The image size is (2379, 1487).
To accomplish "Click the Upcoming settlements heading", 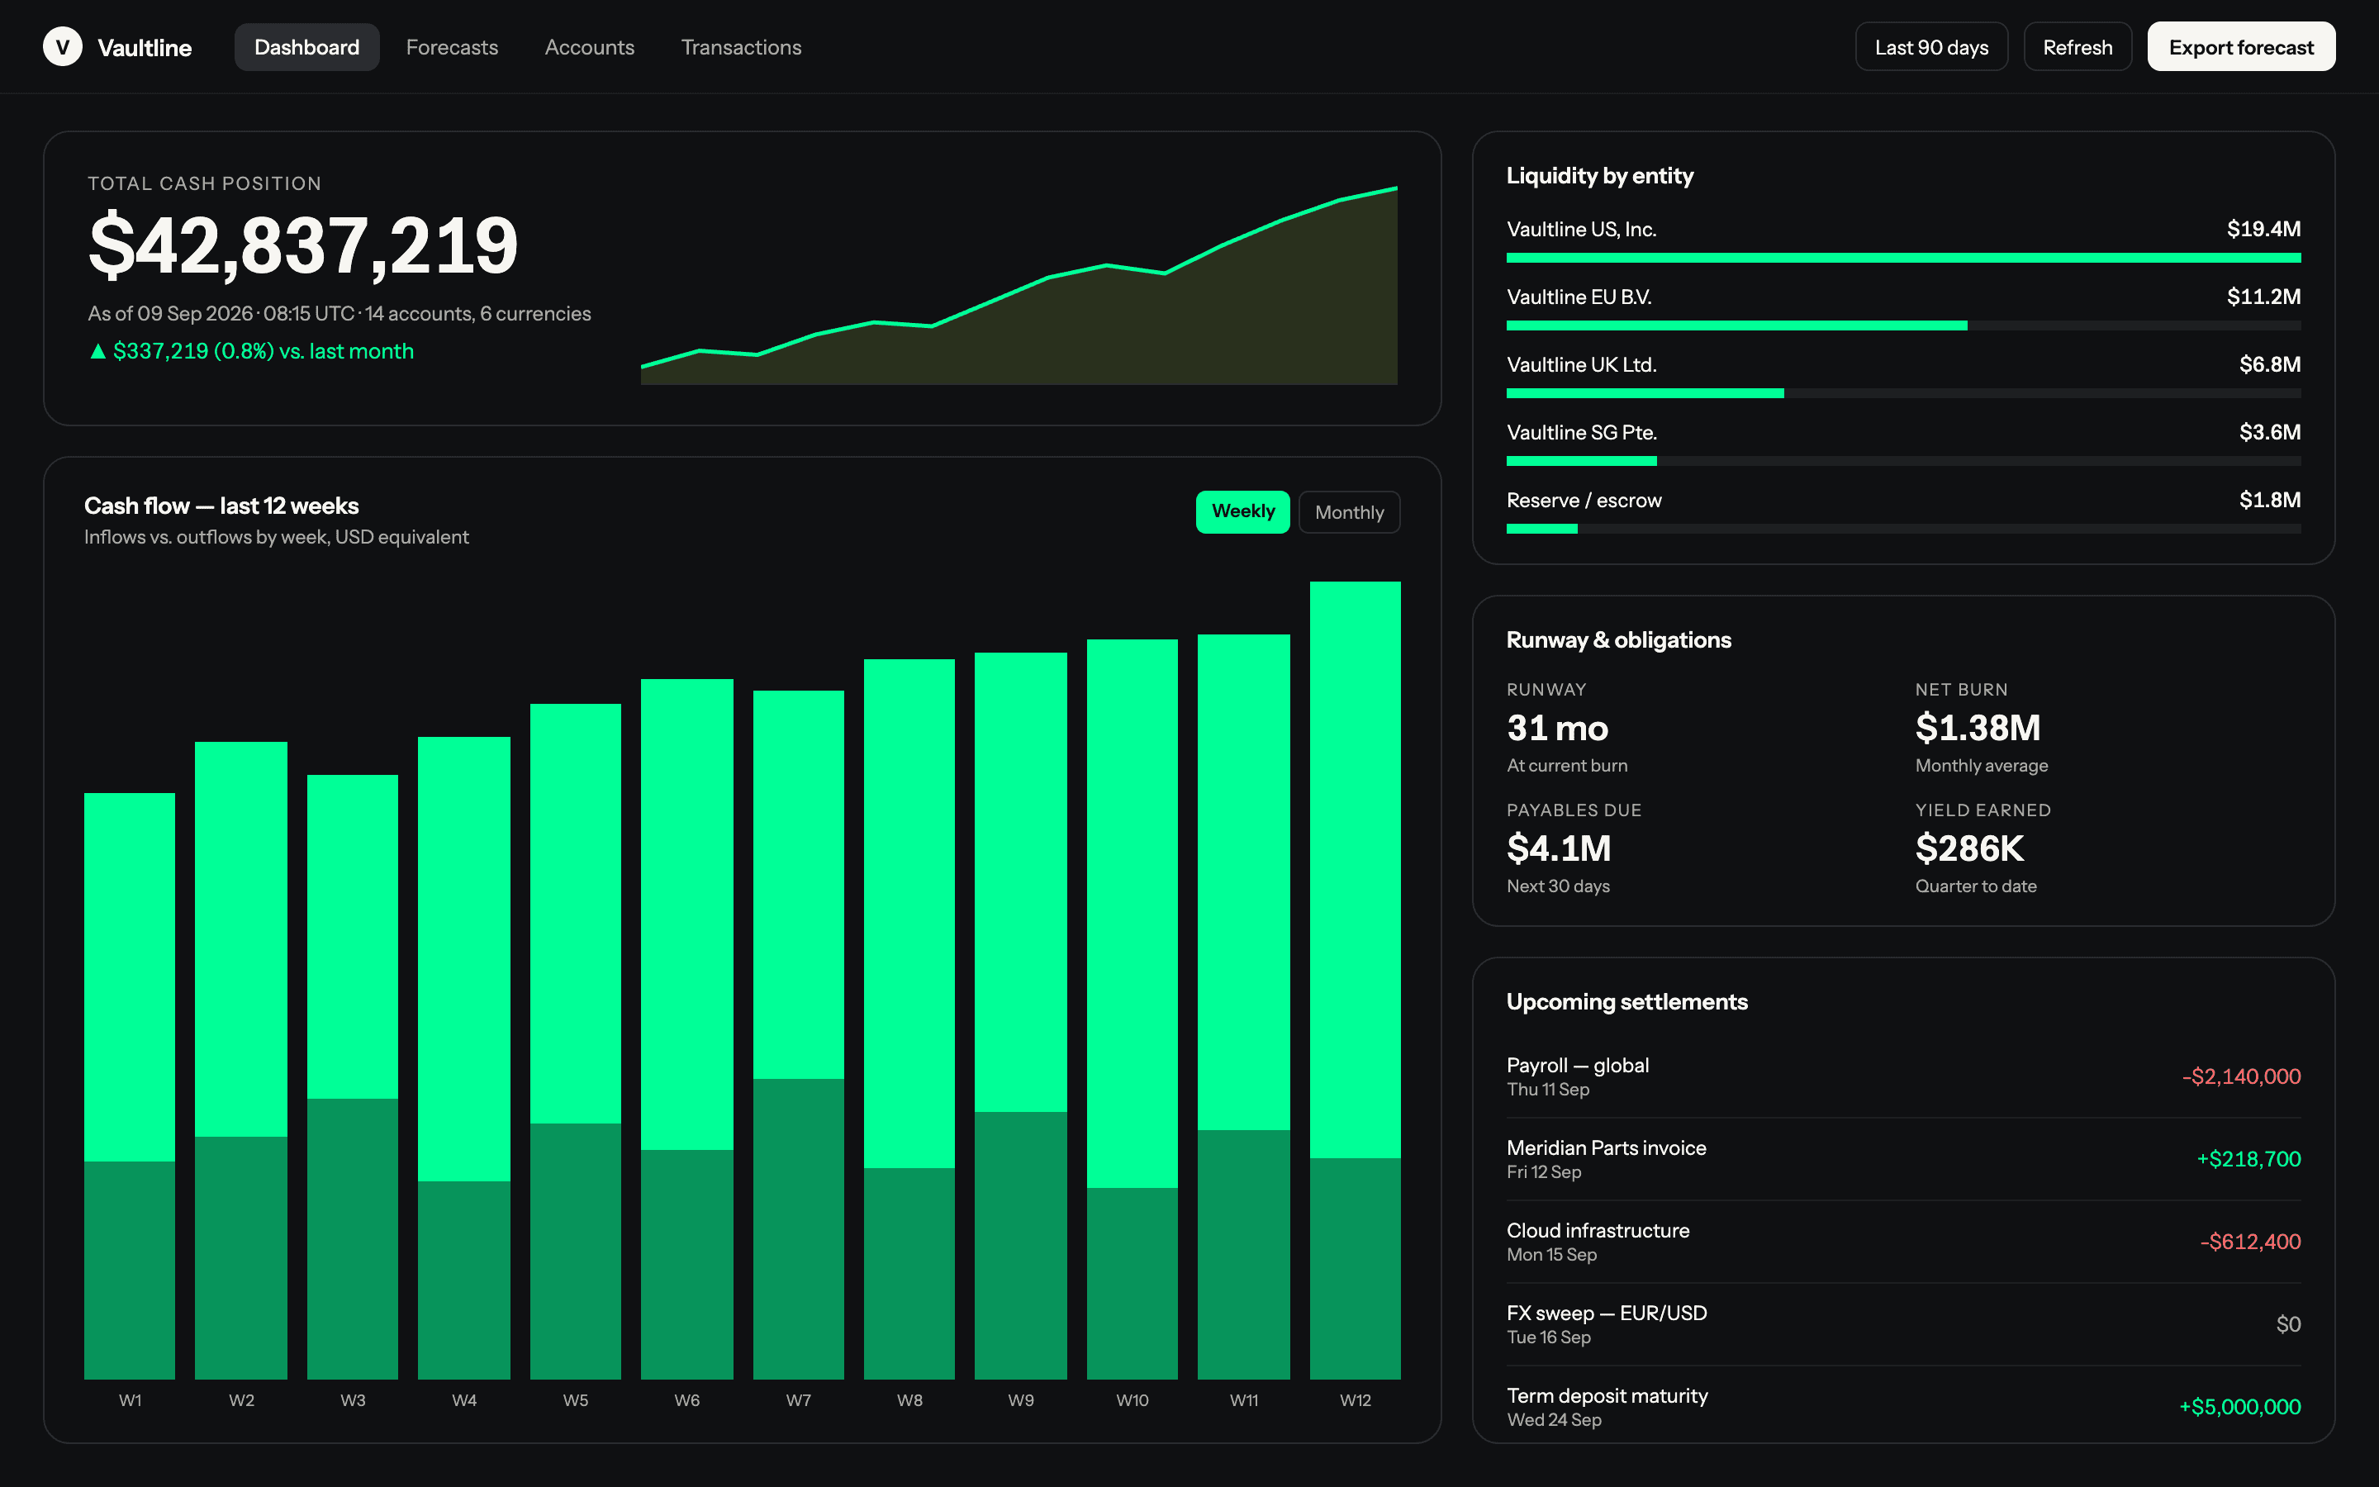I will click(1627, 1002).
